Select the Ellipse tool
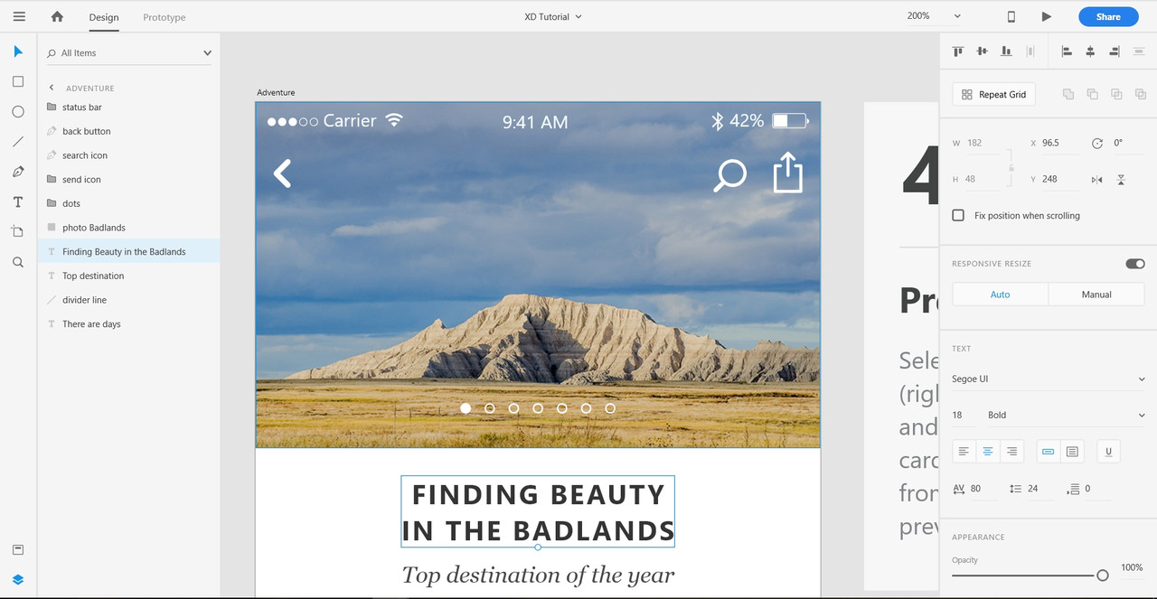Image resolution: width=1157 pixels, height=599 pixels. click(x=18, y=111)
